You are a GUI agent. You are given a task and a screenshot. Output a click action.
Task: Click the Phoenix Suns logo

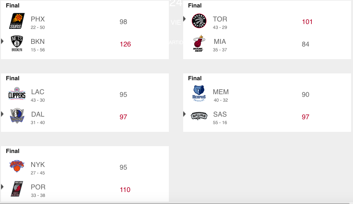(17, 21)
